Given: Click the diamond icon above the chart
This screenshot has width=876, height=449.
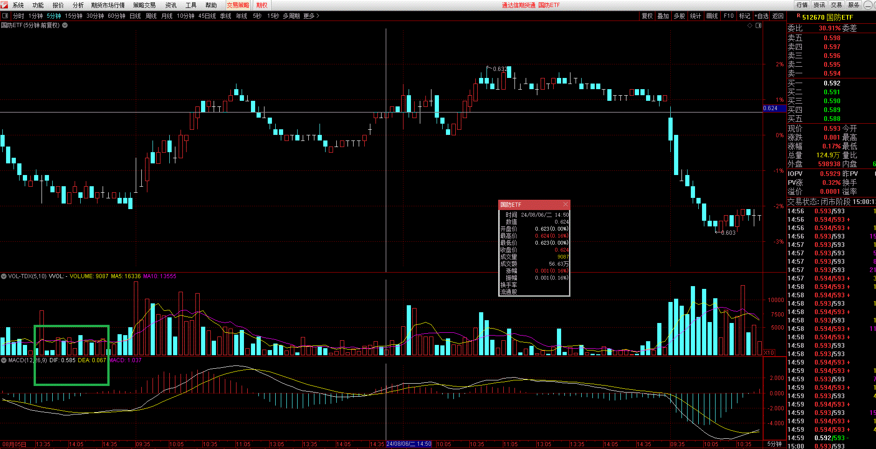Looking at the screenshot, I should 750,25.
